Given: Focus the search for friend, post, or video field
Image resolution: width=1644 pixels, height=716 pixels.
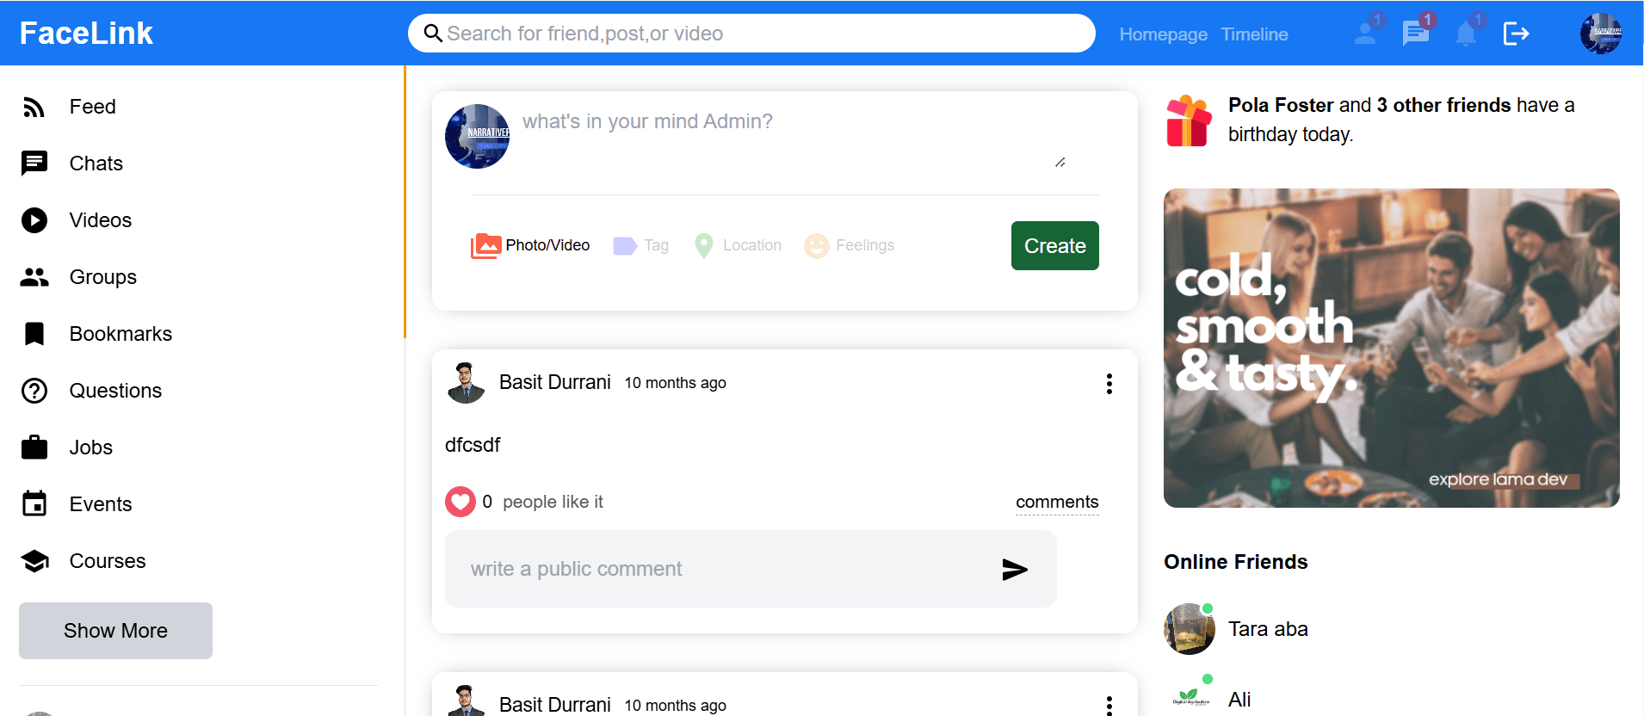Looking at the screenshot, I should [x=757, y=34].
